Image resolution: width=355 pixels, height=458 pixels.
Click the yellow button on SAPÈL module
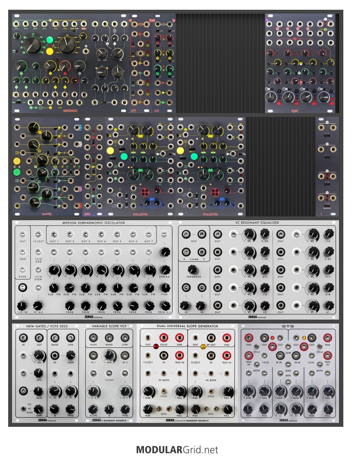point(17,161)
